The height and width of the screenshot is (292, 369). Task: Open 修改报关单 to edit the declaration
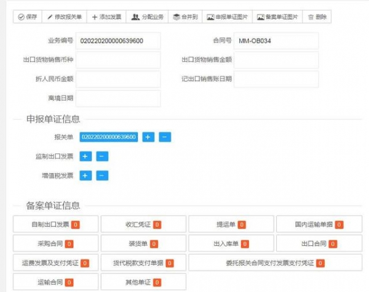[x=65, y=17]
